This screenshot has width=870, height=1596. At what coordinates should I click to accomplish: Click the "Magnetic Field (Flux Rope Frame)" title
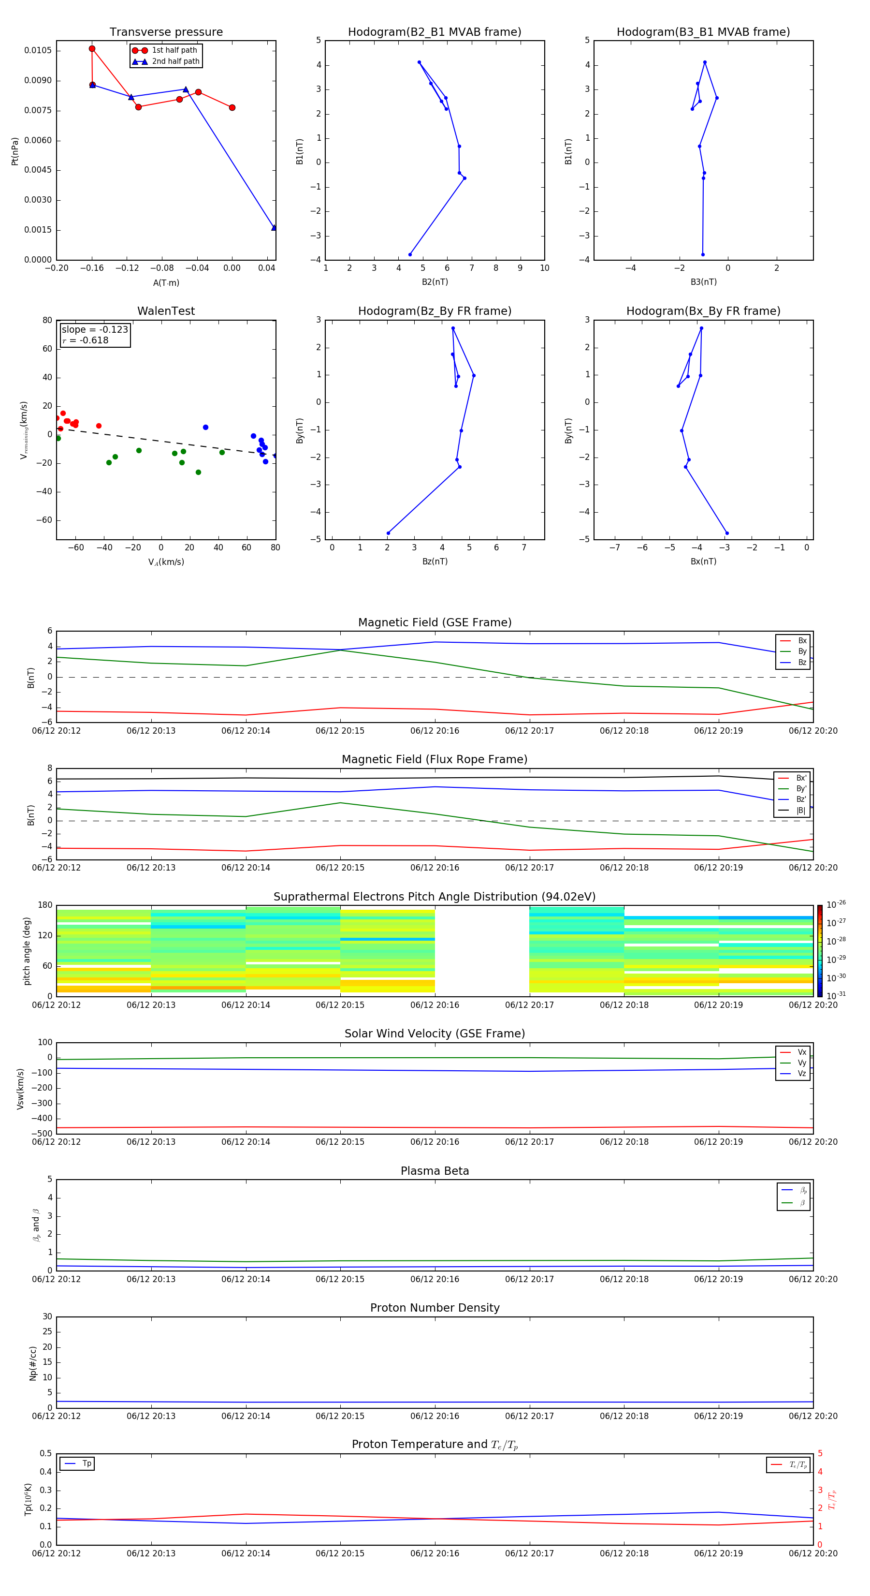(x=435, y=760)
